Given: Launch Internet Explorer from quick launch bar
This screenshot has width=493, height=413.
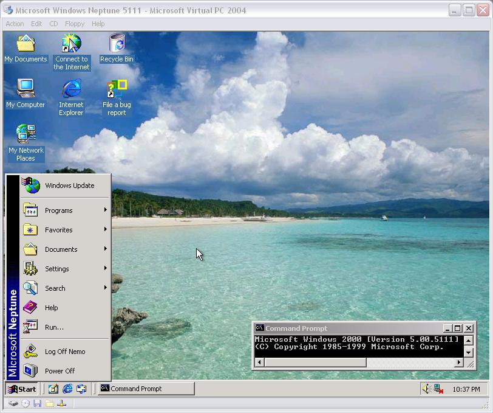Looking at the screenshot, I should pyautogui.click(x=67, y=389).
